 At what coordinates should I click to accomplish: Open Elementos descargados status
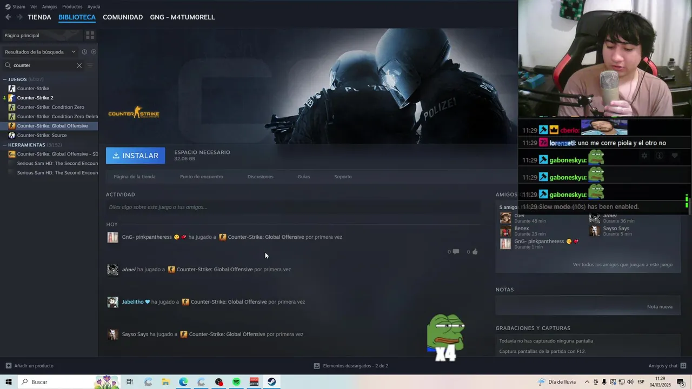(351, 366)
